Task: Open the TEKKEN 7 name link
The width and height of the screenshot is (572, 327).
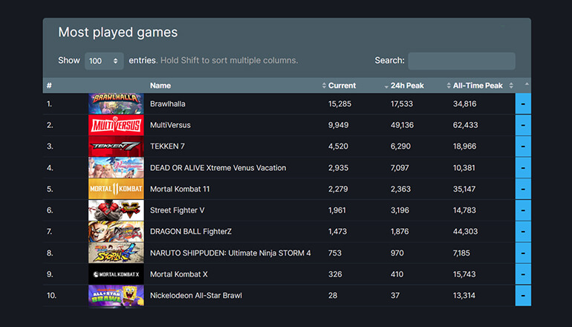Action: [x=167, y=146]
